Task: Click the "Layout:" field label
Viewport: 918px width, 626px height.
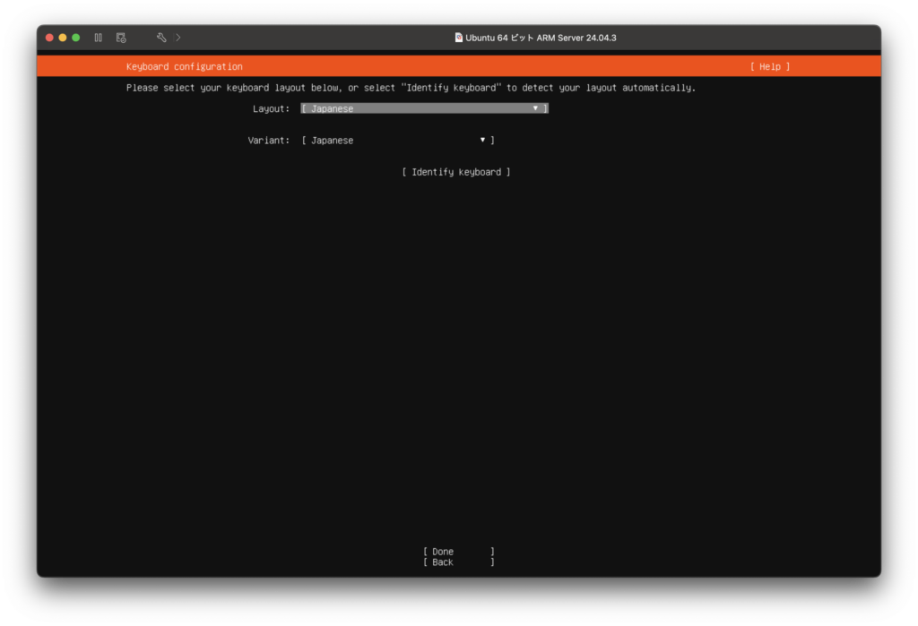Action: (271, 108)
